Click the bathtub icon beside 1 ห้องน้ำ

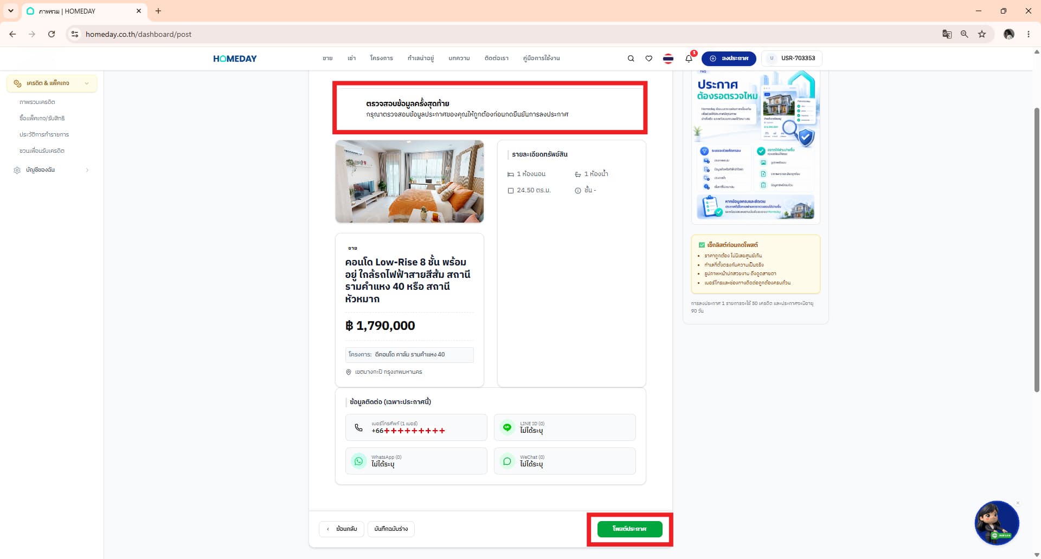click(x=578, y=174)
